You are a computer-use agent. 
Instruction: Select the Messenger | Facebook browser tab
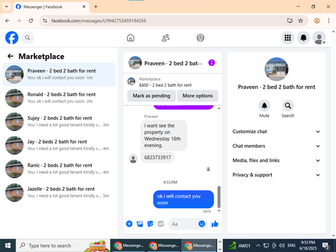[x=51, y=7]
